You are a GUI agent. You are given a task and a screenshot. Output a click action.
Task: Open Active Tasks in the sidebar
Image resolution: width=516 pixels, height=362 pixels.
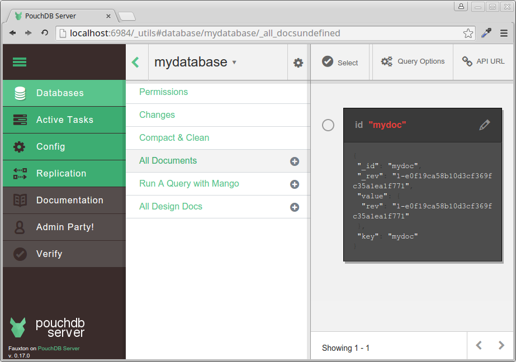coord(64,120)
